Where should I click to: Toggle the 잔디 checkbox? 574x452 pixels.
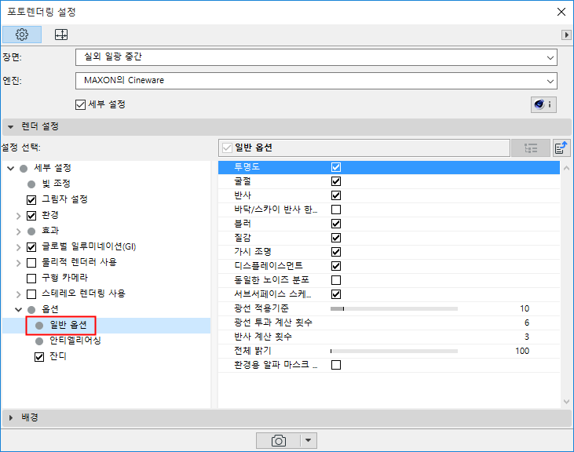tap(39, 357)
